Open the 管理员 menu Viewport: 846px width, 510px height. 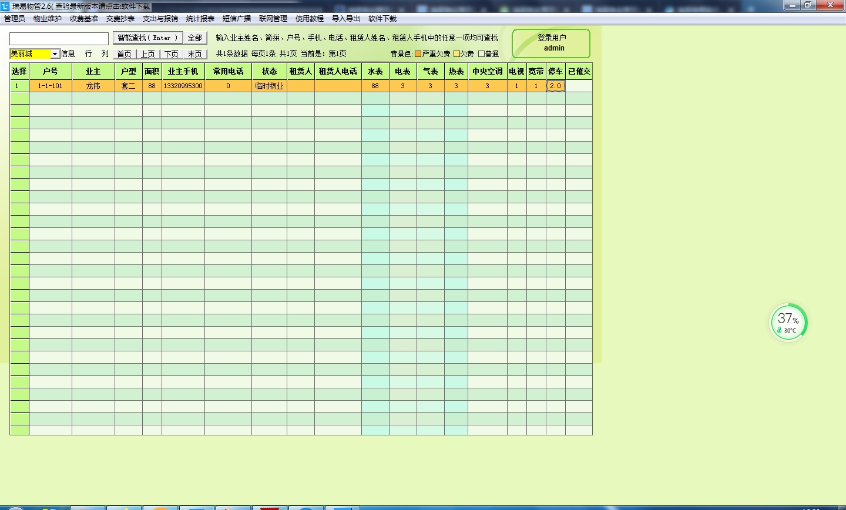(x=15, y=19)
